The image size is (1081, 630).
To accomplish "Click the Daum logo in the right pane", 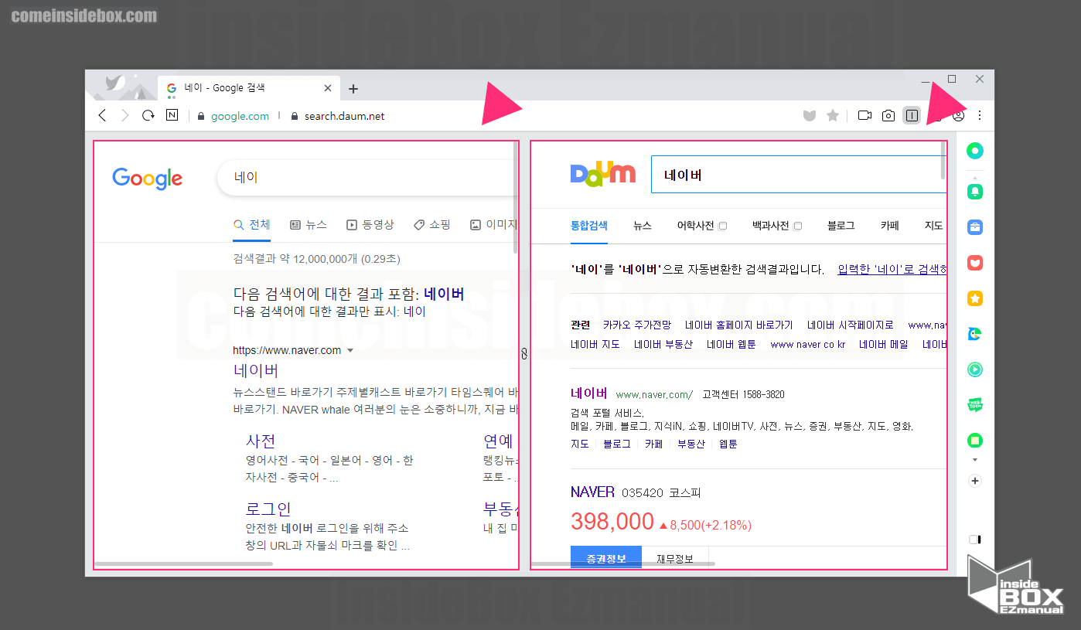I will click(603, 175).
